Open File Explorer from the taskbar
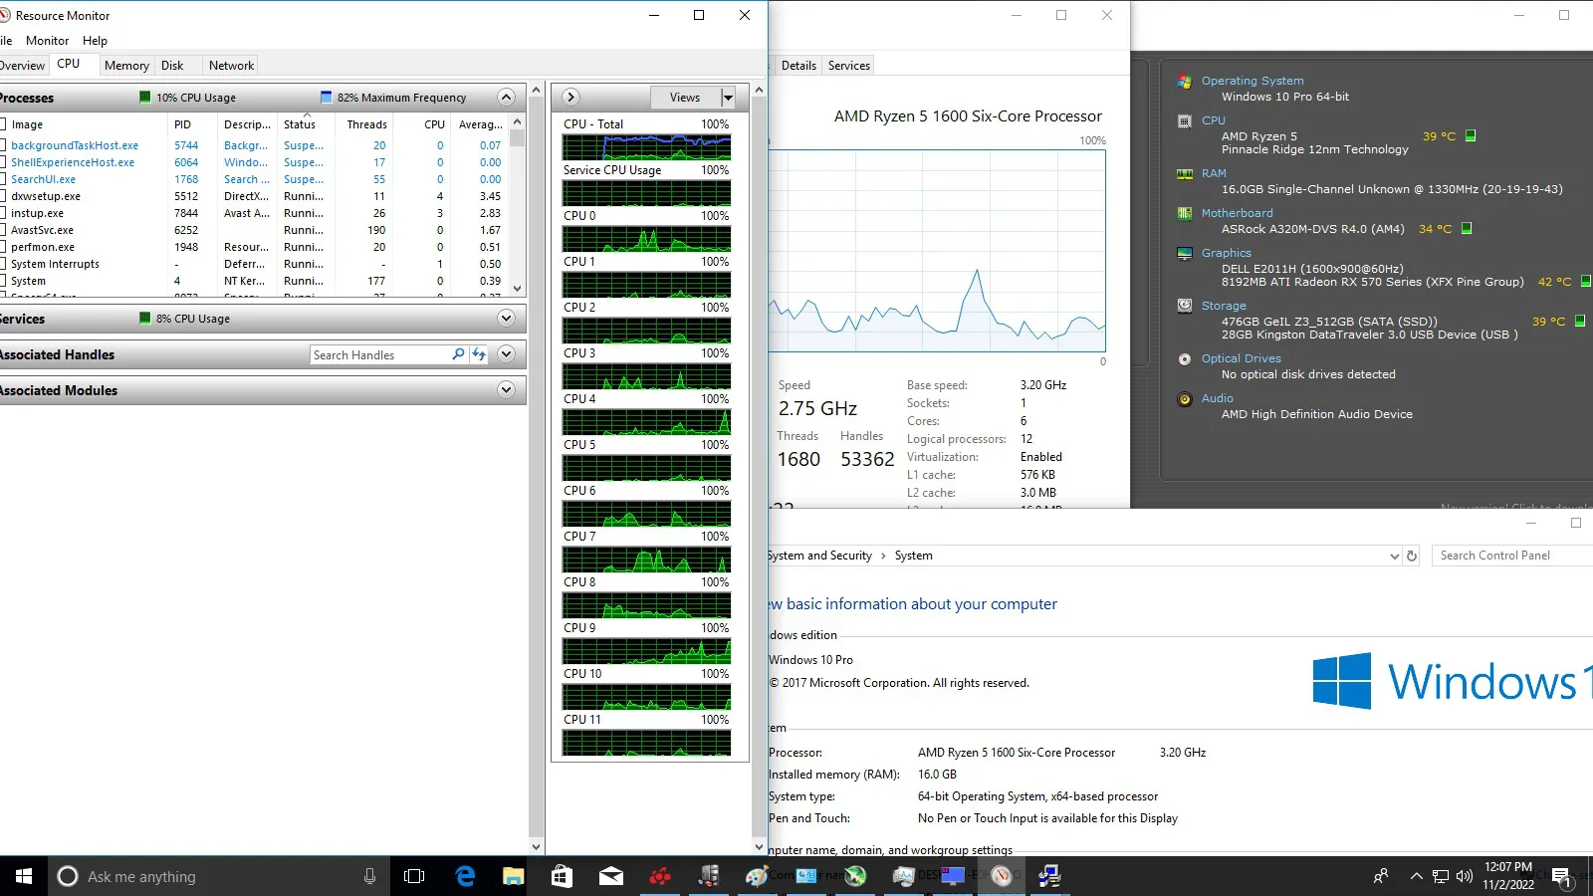This screenshot has height=896, width=1593. tap(513, 876)
